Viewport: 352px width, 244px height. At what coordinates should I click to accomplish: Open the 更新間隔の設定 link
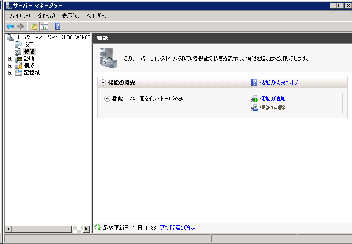tap(177, 228)
